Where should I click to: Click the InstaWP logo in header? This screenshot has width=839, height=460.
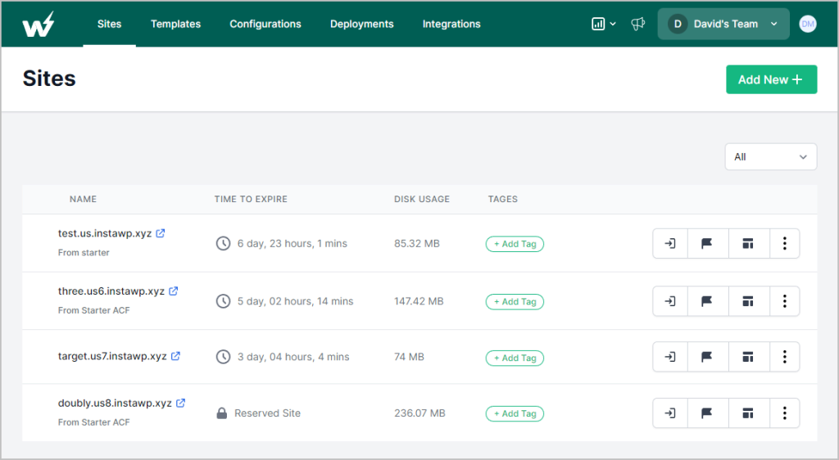click(x=39, y=25)
